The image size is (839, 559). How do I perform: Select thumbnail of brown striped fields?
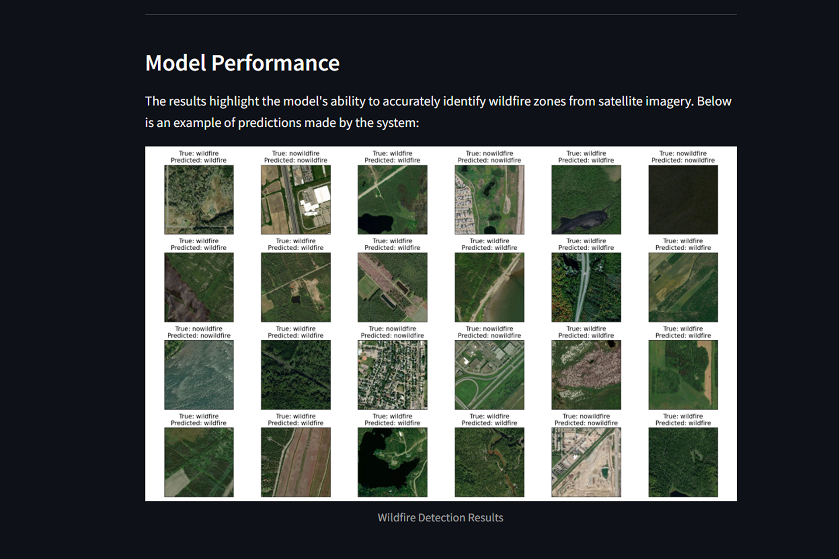295,462
